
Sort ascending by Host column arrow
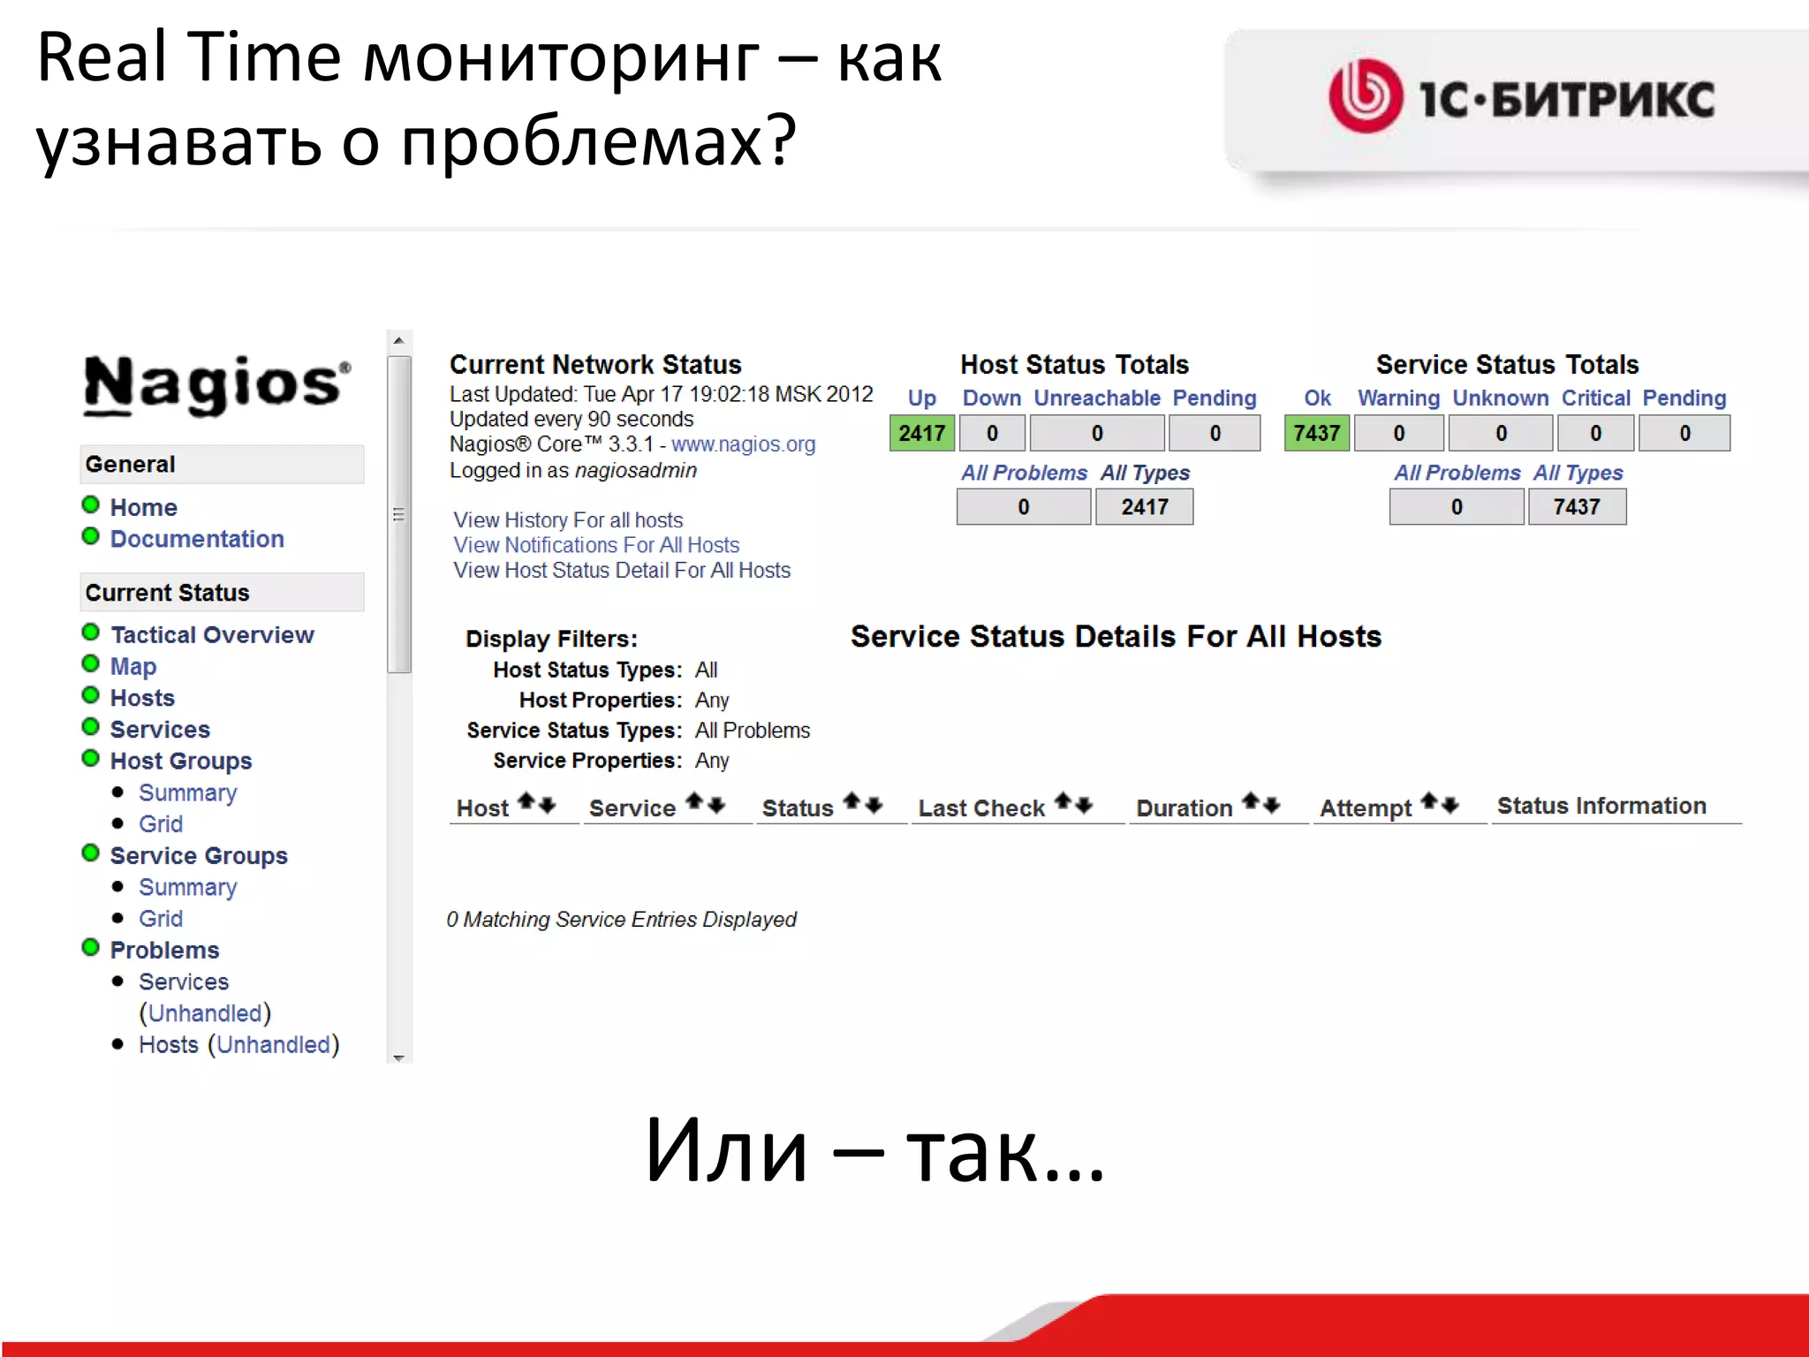click(x=526, y=801)
